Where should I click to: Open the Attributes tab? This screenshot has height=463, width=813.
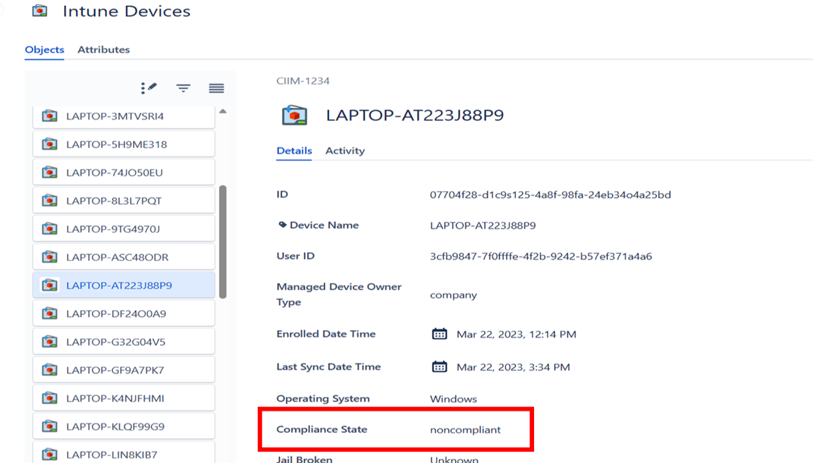(x=103, y=50)
